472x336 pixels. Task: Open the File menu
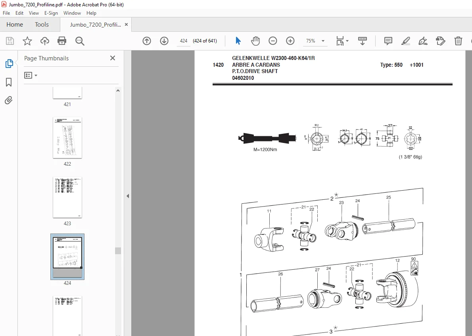pyautogui.click(x=6, y=13)
